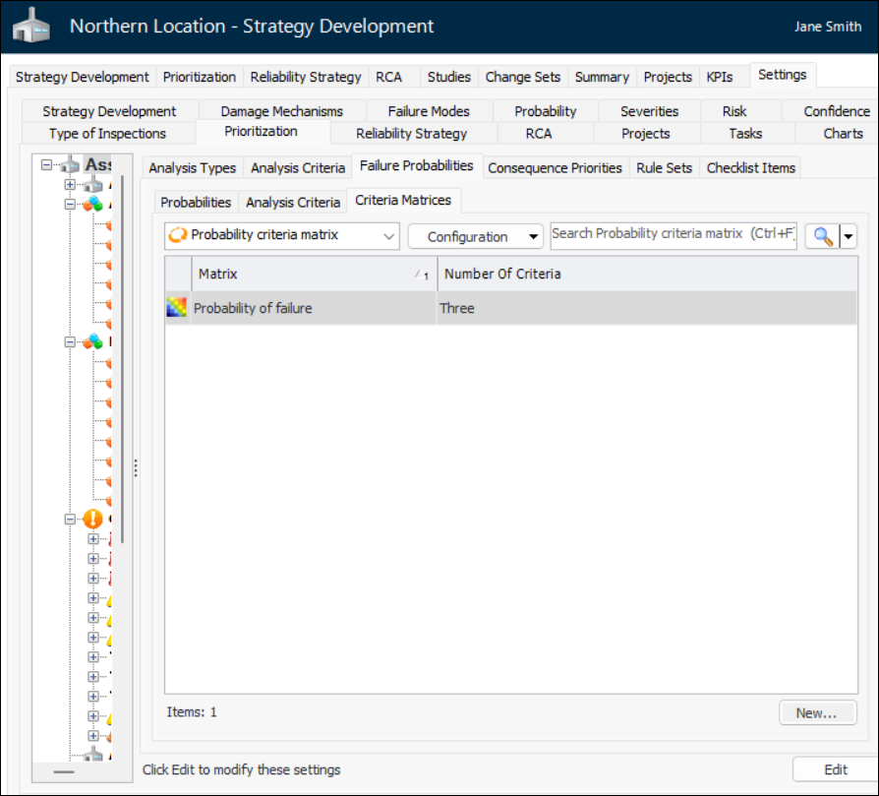This screenshot has height=796, width=879.
Task: Select the root asset icon at tree top
Action: coord(70,165)
